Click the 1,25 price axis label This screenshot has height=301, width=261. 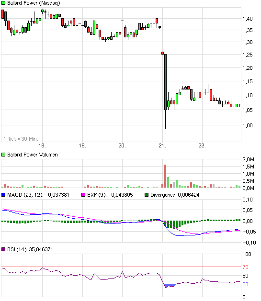[248, 55]
